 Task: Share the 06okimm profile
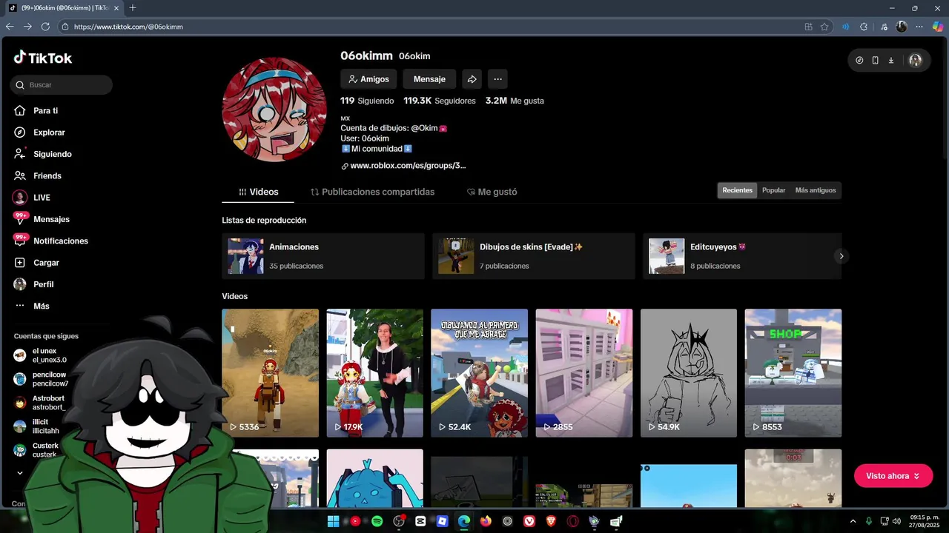472,79
